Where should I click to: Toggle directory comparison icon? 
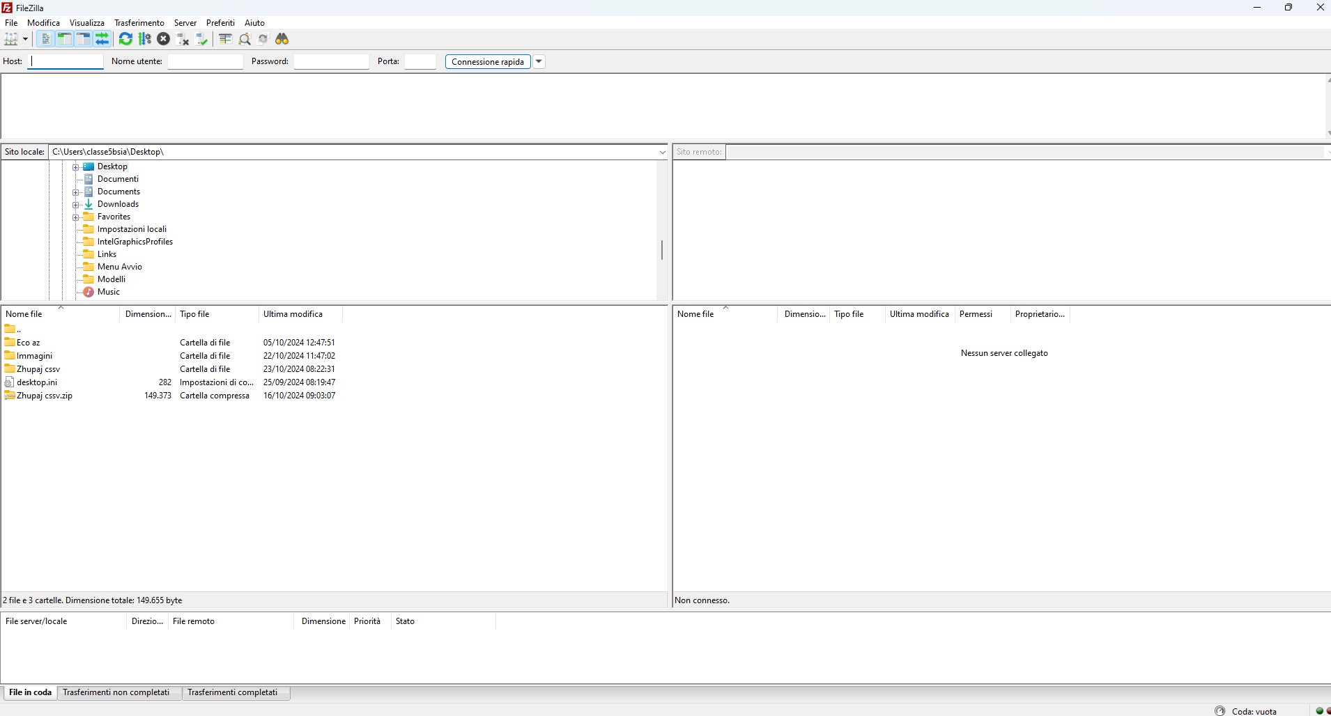click(x=245, y=39)
